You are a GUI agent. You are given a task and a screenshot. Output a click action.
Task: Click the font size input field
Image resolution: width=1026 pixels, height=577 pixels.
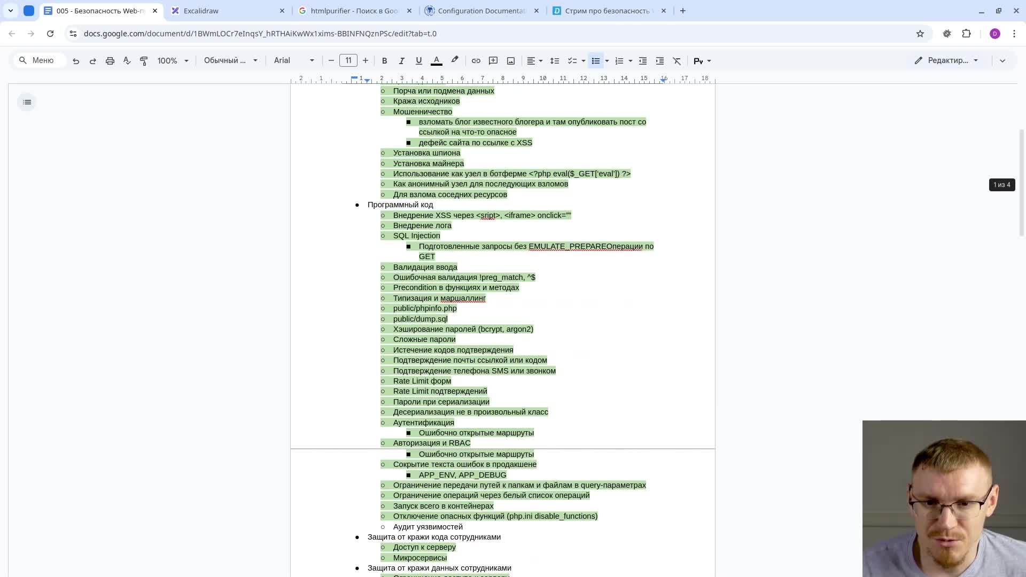348,61
